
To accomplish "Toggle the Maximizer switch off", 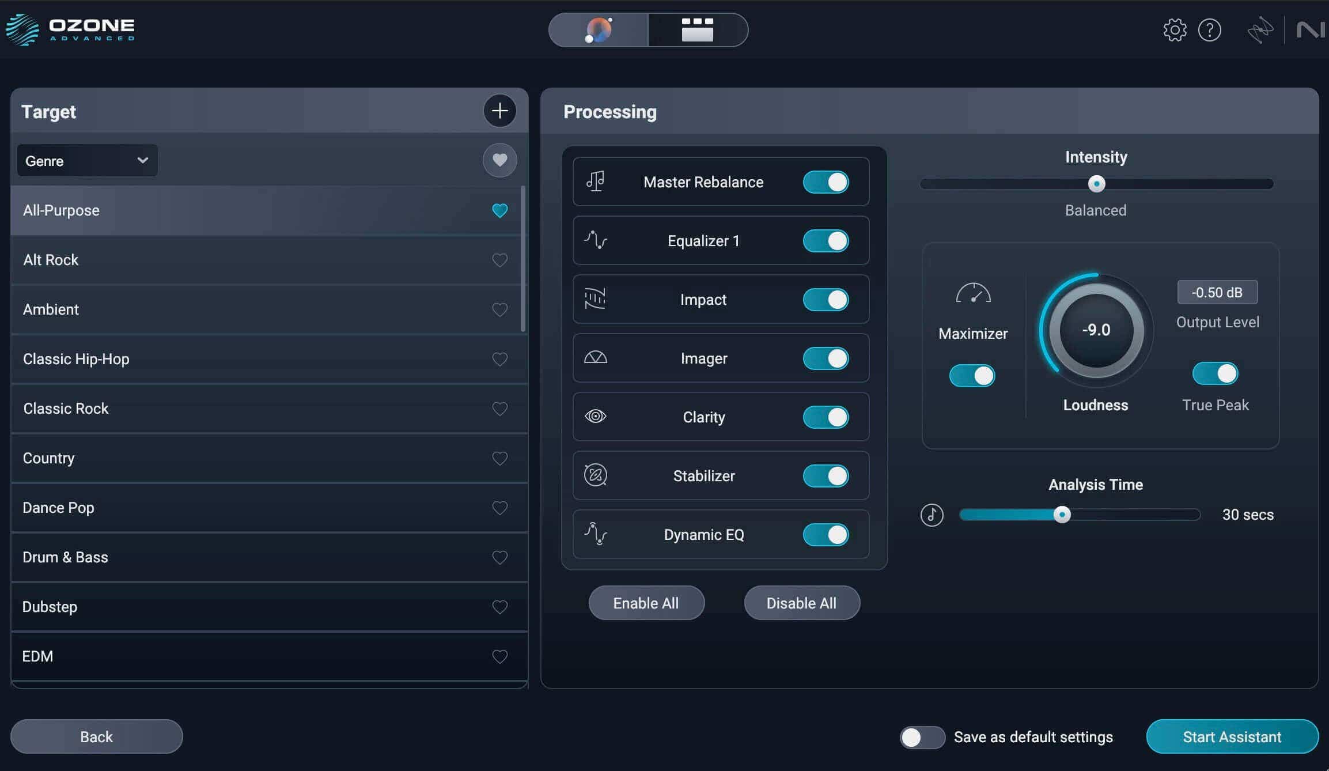I will point(972,376).
